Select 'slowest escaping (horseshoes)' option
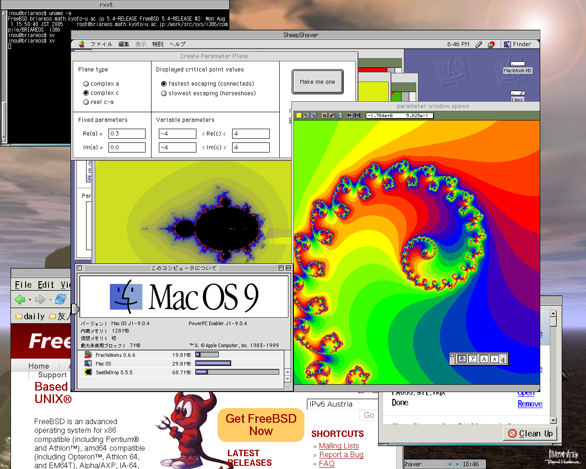Image resolution: width=586 pixels, height=469 pixels. [164, 93]
